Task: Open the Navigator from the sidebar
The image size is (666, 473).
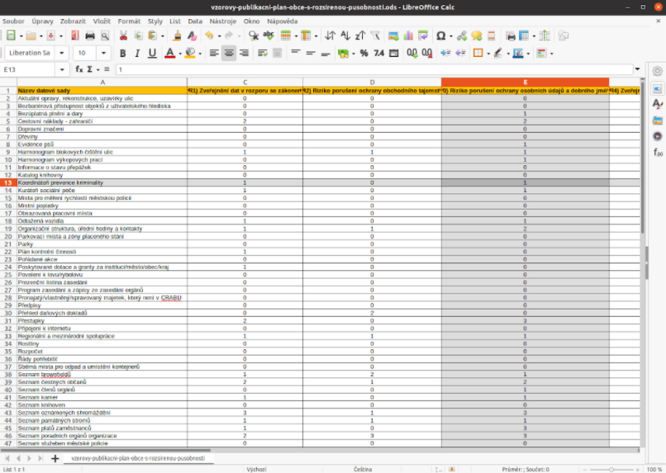Action: [x=658, y=135]
